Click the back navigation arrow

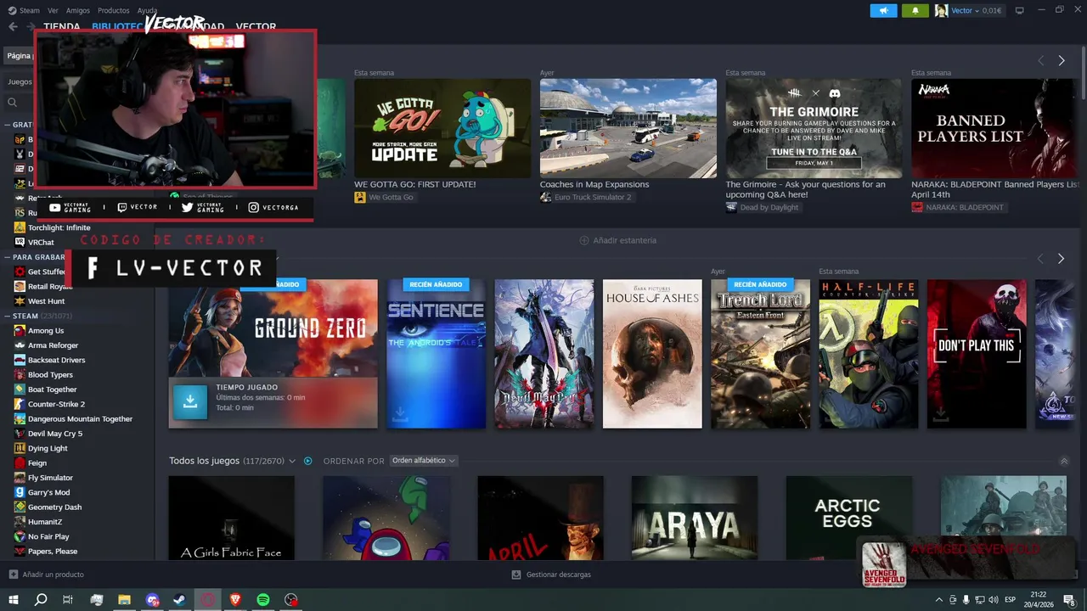pos(13,26)
